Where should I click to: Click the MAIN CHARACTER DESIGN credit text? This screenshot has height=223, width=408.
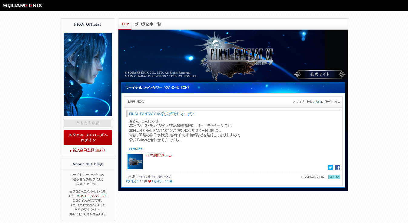(161, 76)
